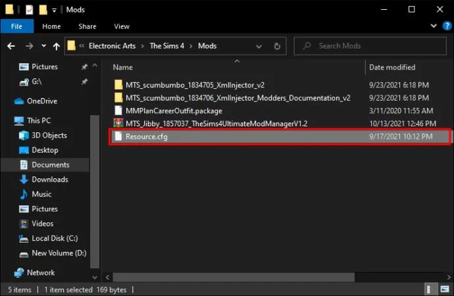Select the MTS_scumbumbo_1834705_XmlInjector_v2 folder
454x296 pixels.
195,85
